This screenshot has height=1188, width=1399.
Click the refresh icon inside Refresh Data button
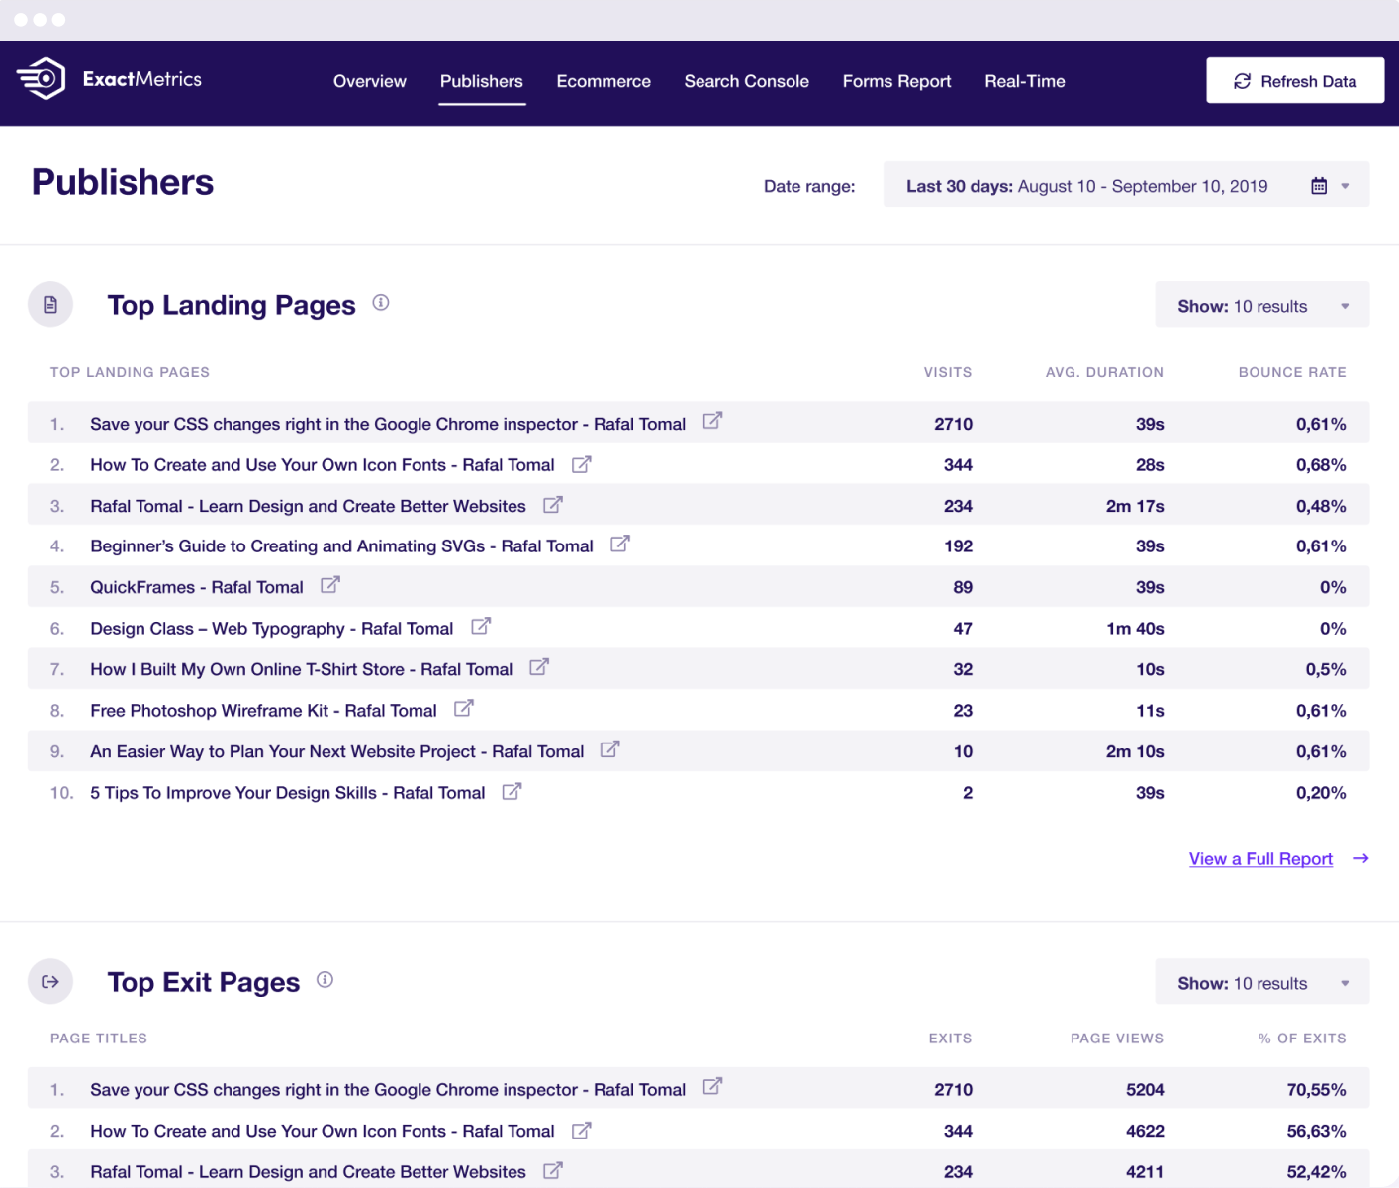click(x=1243, y=81)
